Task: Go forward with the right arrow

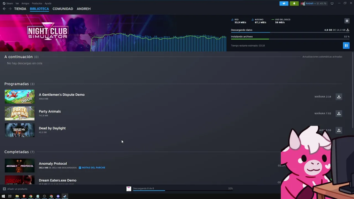Action: (10, 9)
